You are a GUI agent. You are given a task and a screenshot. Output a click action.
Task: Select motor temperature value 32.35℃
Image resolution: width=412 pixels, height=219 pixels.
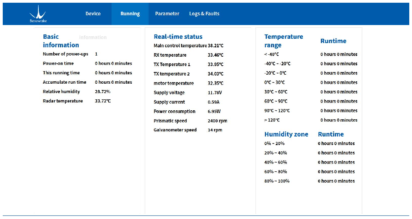(x=216, y=83)
